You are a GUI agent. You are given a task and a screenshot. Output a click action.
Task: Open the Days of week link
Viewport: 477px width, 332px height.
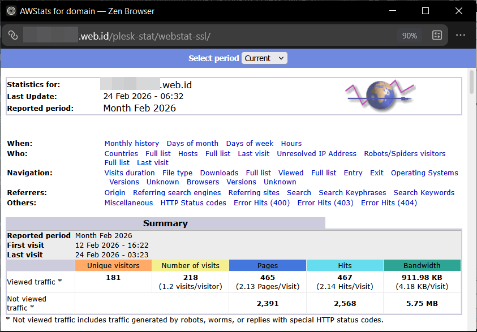[250, 144]
